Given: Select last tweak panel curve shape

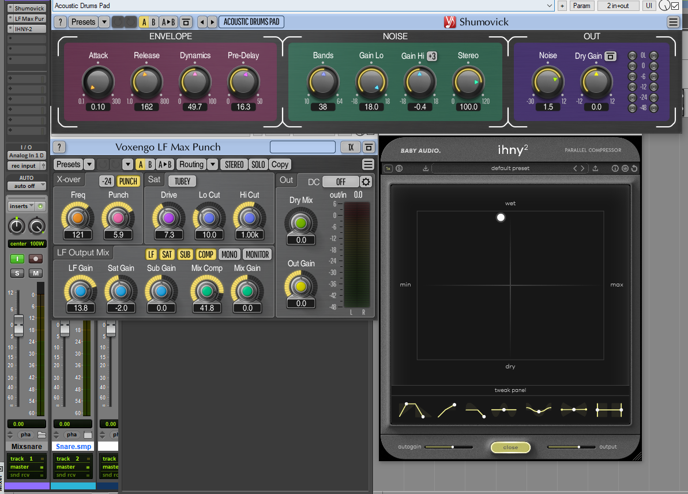Looking at the screenshot, I should click(609, 410).
